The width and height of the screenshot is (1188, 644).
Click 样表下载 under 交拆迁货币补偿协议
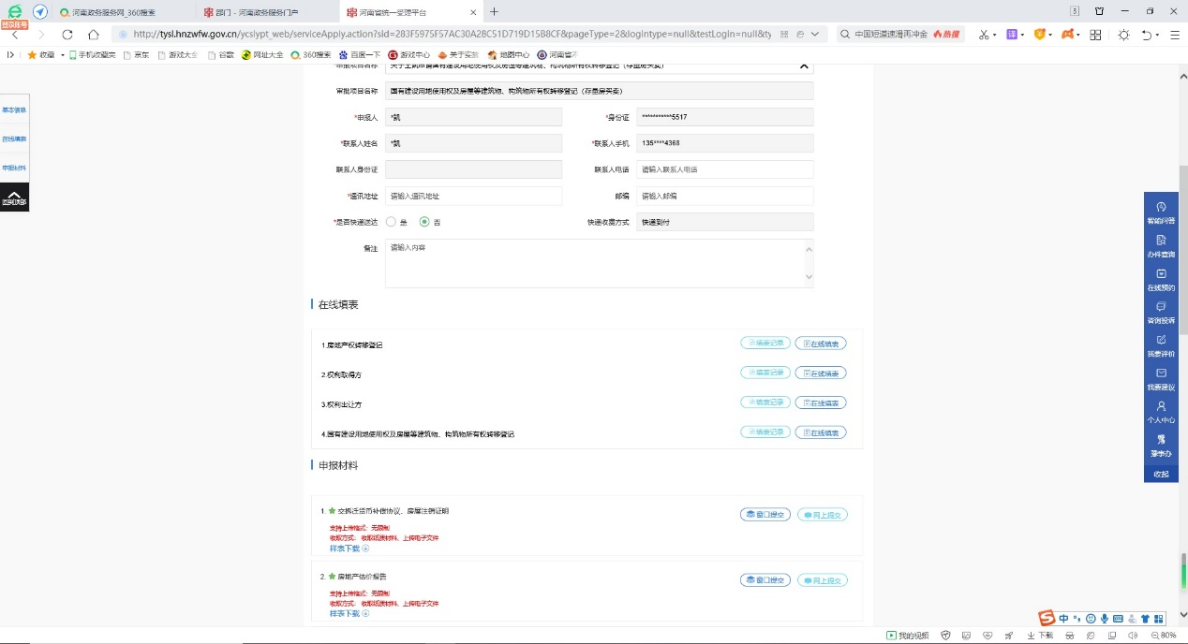pyautogui.click(x=349, y=549)
